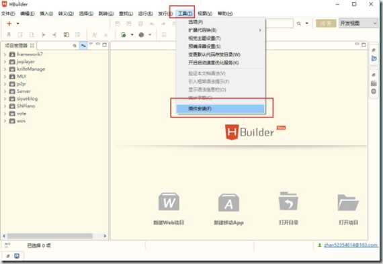
Task: Click the yellow button left of 开发视图
Action: [326, 24]
